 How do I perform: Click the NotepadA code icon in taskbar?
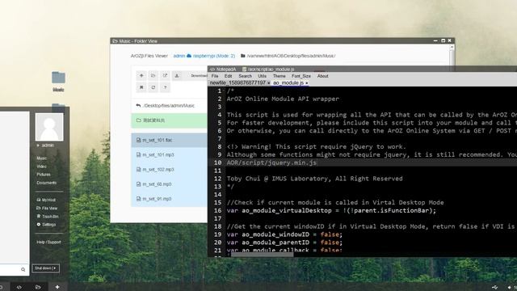click(x=19, y=288)
